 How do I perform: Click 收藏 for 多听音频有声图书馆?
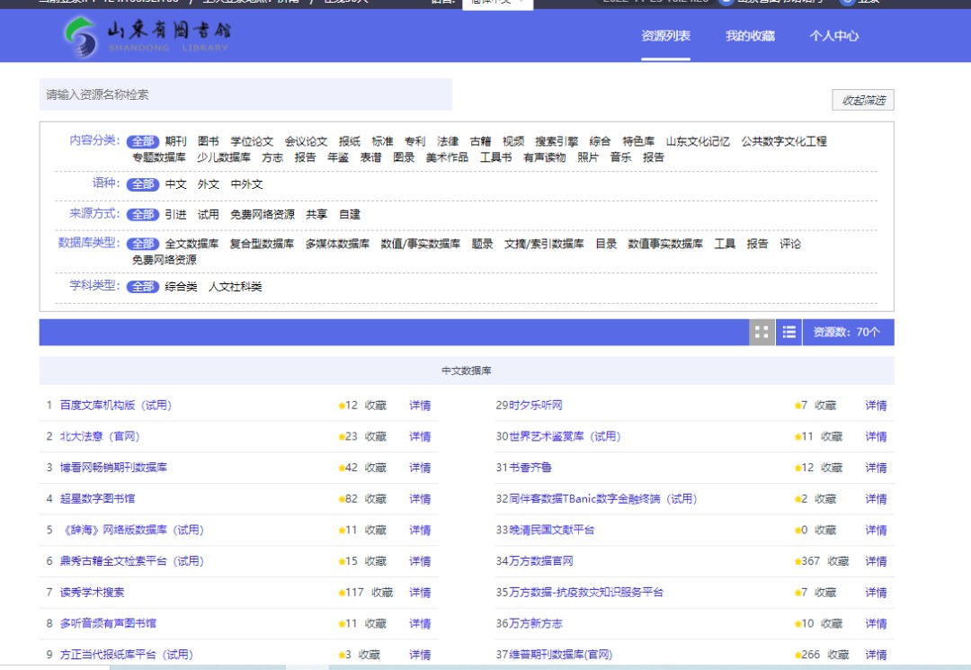click(x=376, y=624)
